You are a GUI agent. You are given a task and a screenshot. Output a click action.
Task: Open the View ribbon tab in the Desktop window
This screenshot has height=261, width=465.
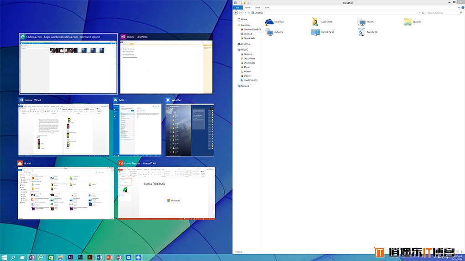[267, 7]
